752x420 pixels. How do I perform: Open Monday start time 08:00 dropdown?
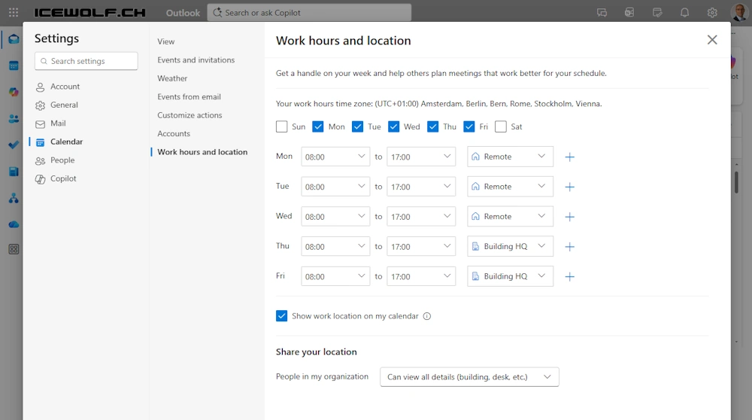[x=335, y=157]
